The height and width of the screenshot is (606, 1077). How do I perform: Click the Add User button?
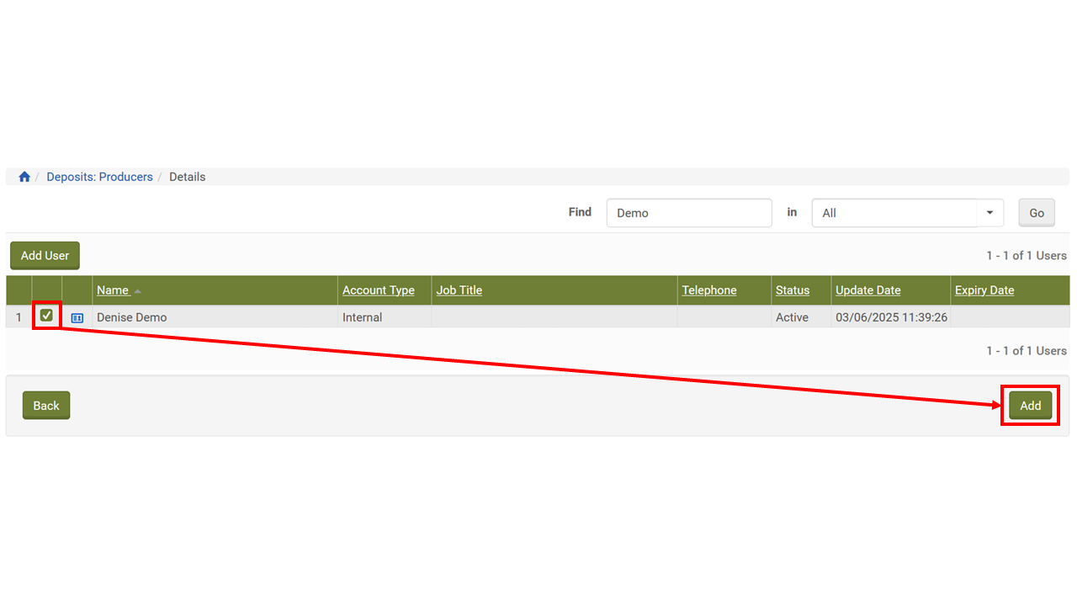click(45, 256)
